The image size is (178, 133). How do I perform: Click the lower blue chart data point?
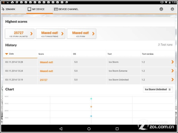pyautogui.click(x=91, y=116)
